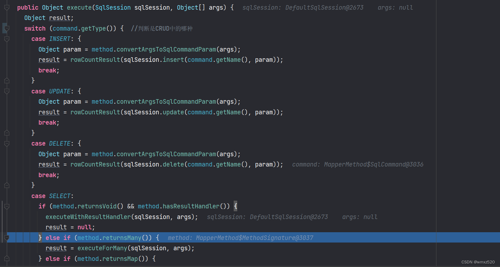
Task: Click break in the DELETE case
Action: point(47,175)
